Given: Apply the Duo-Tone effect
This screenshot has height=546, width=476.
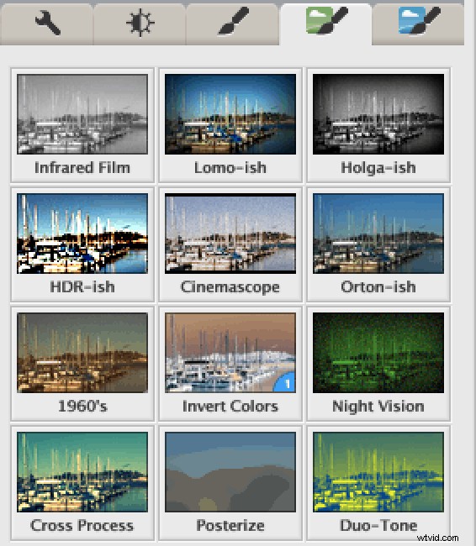Looking at the screenshot, I should (x=378, y=483).
